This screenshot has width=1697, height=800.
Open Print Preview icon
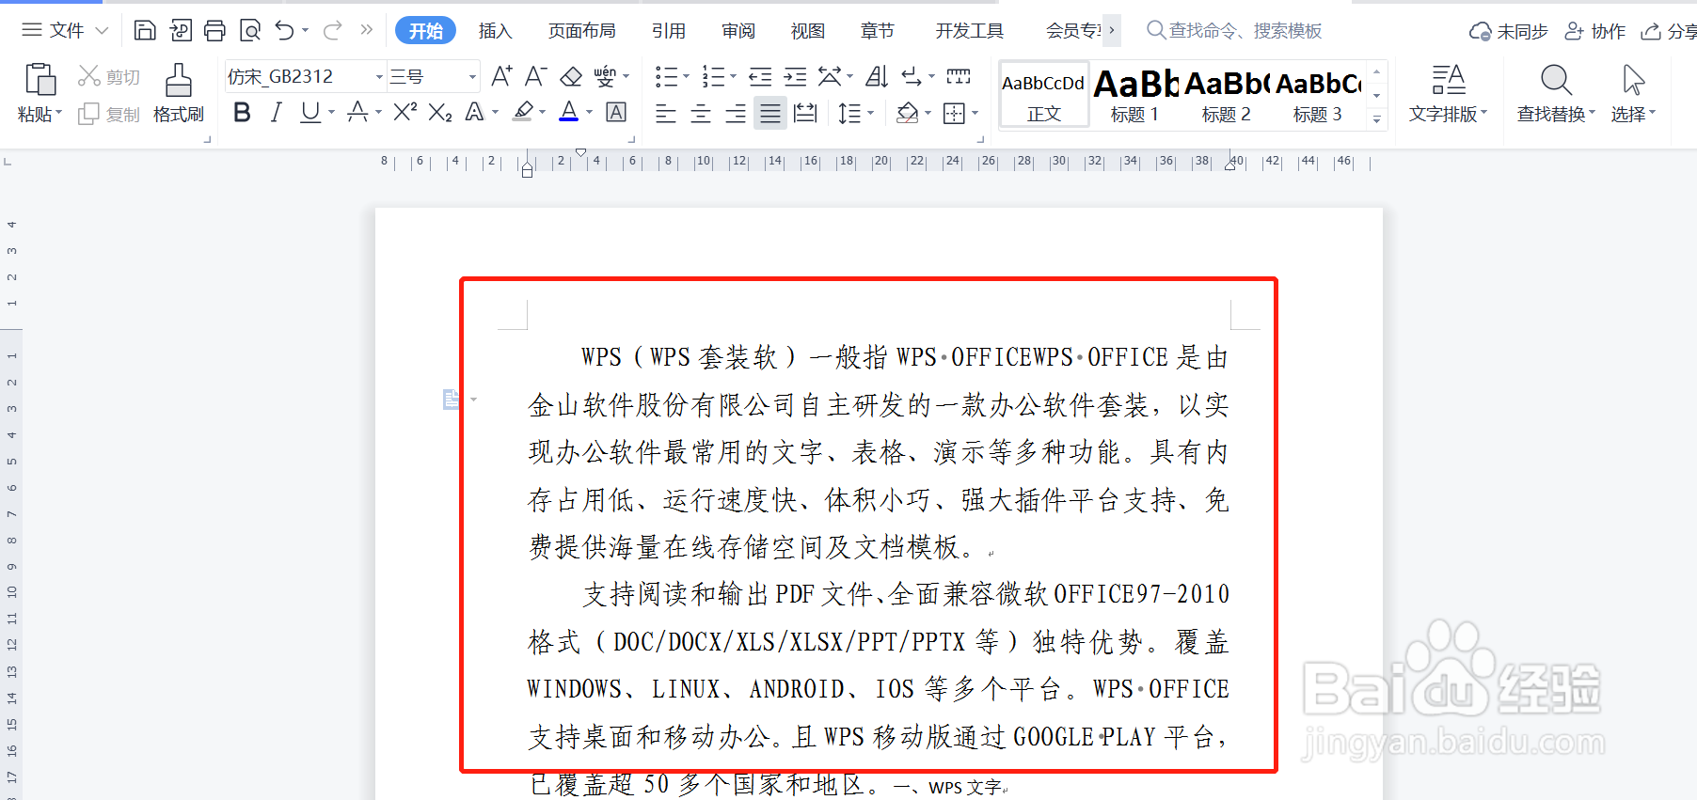click(x=250, y=31)
